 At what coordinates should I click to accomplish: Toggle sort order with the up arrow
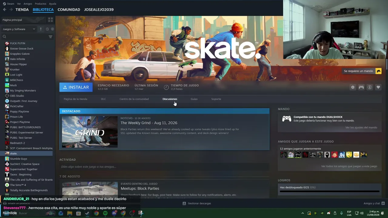[x=41, y=29]
